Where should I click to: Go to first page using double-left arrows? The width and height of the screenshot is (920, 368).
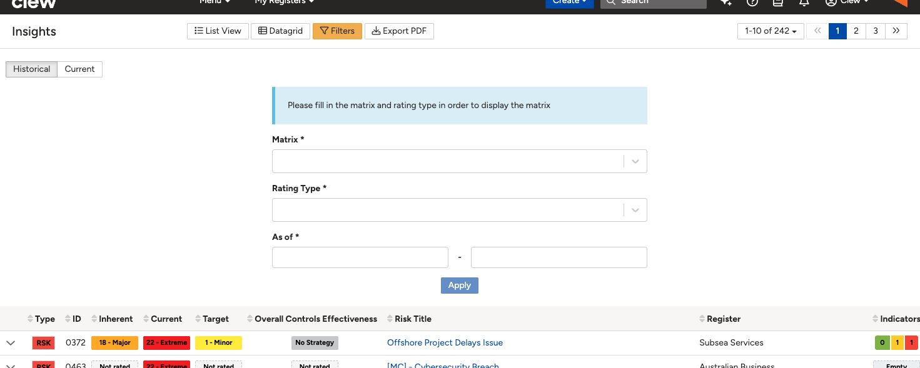(x=817, y=31)
